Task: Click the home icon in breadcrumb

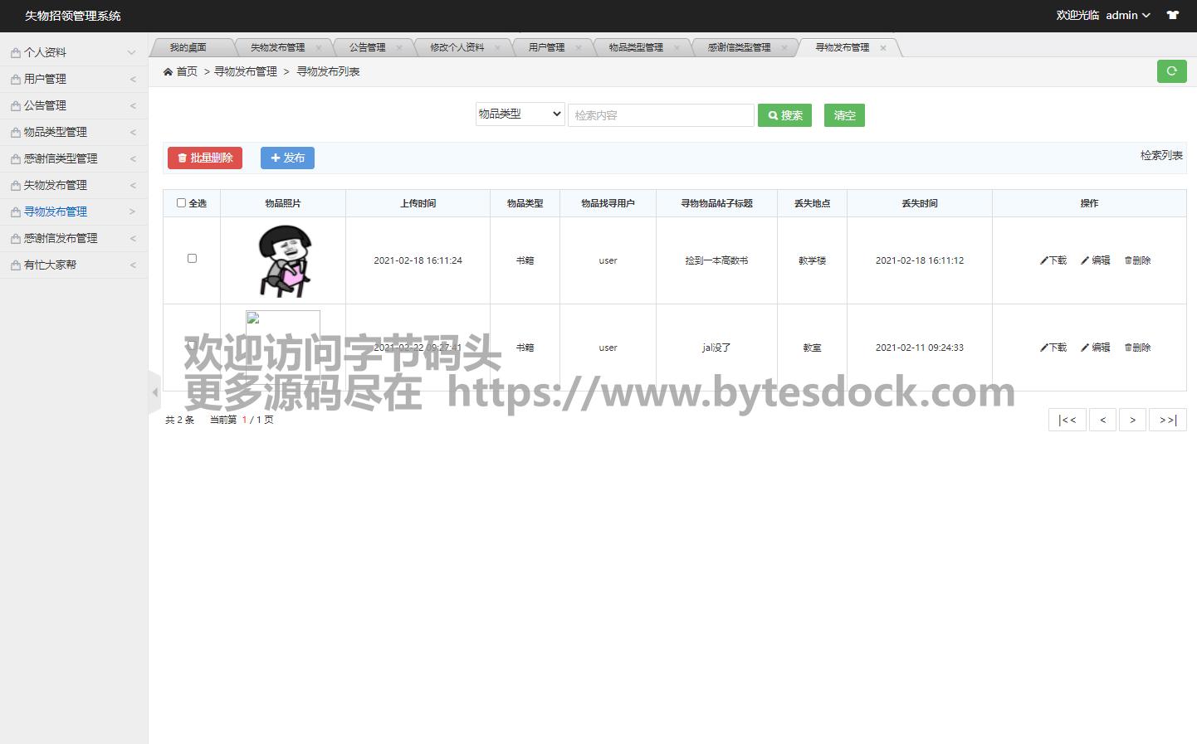Action: coord(169,72)
